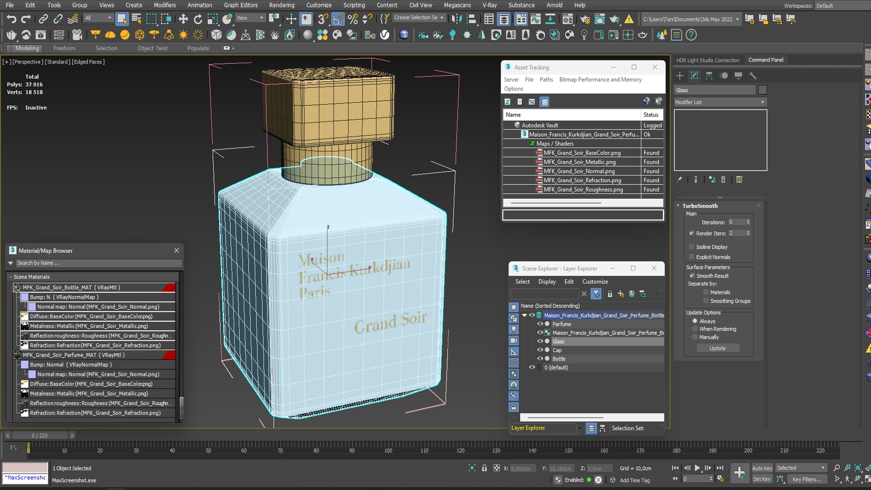Open the Utilities wrench tab
The image size is (871, 490).
tap(753, 76)
